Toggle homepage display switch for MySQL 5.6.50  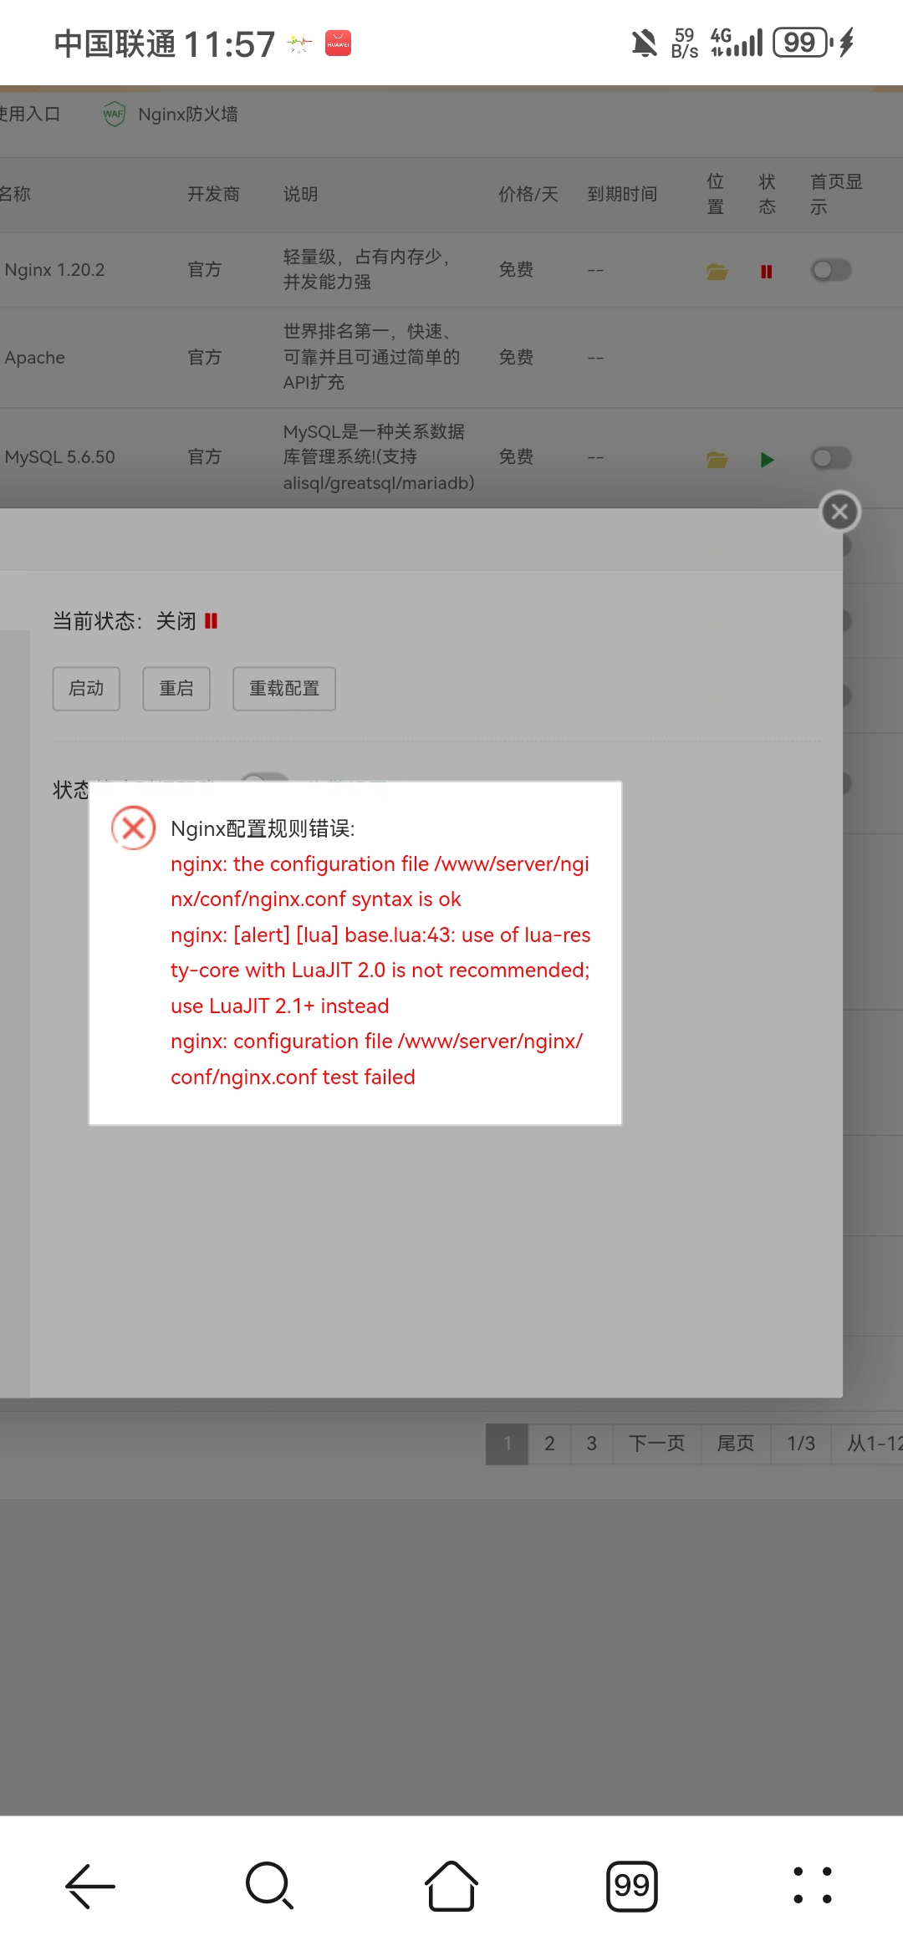coord(831,458)
